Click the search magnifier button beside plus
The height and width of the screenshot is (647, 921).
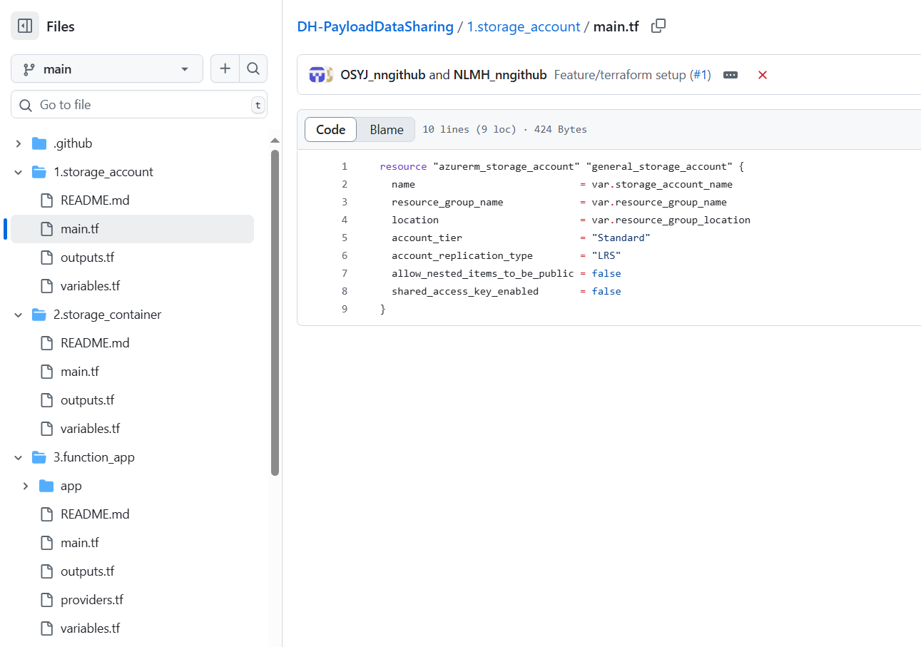(253, 69)
